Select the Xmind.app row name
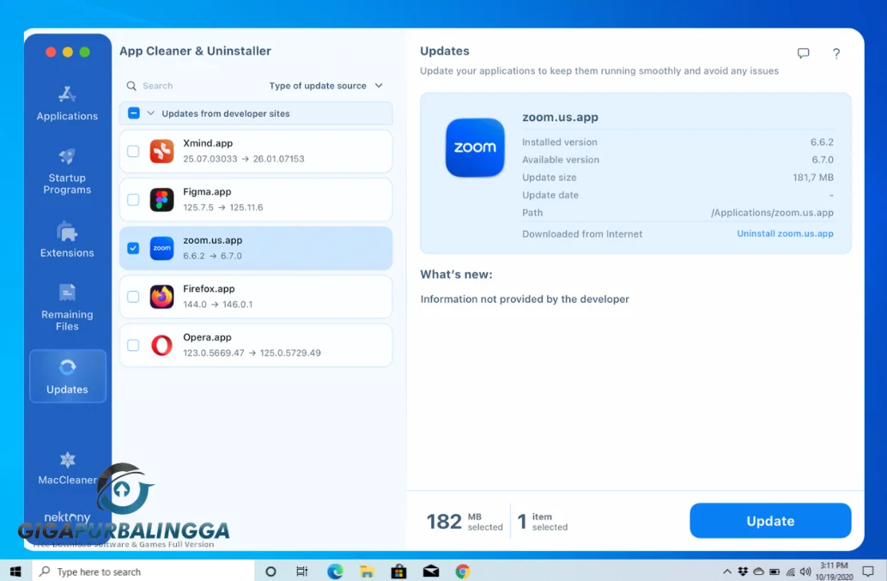The width and height of the screenshot is (887, 581). [x=208, y=143]
